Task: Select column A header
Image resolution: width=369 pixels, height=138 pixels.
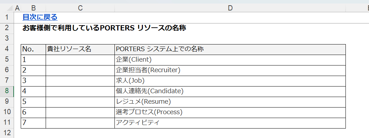Action: [17, 8]
